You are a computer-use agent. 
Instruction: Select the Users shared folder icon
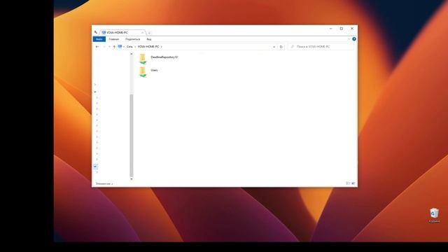(143, 71)
